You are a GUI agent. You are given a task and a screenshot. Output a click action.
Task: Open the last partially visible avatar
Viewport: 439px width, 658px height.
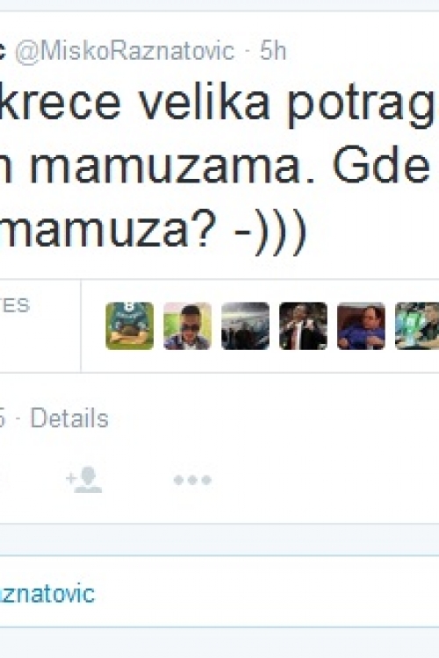(x=417, y=325)
